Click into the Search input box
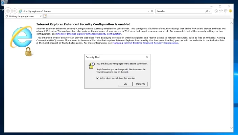Image resolution: width=238 pixels, height=135 pixels. pos(179,11)
